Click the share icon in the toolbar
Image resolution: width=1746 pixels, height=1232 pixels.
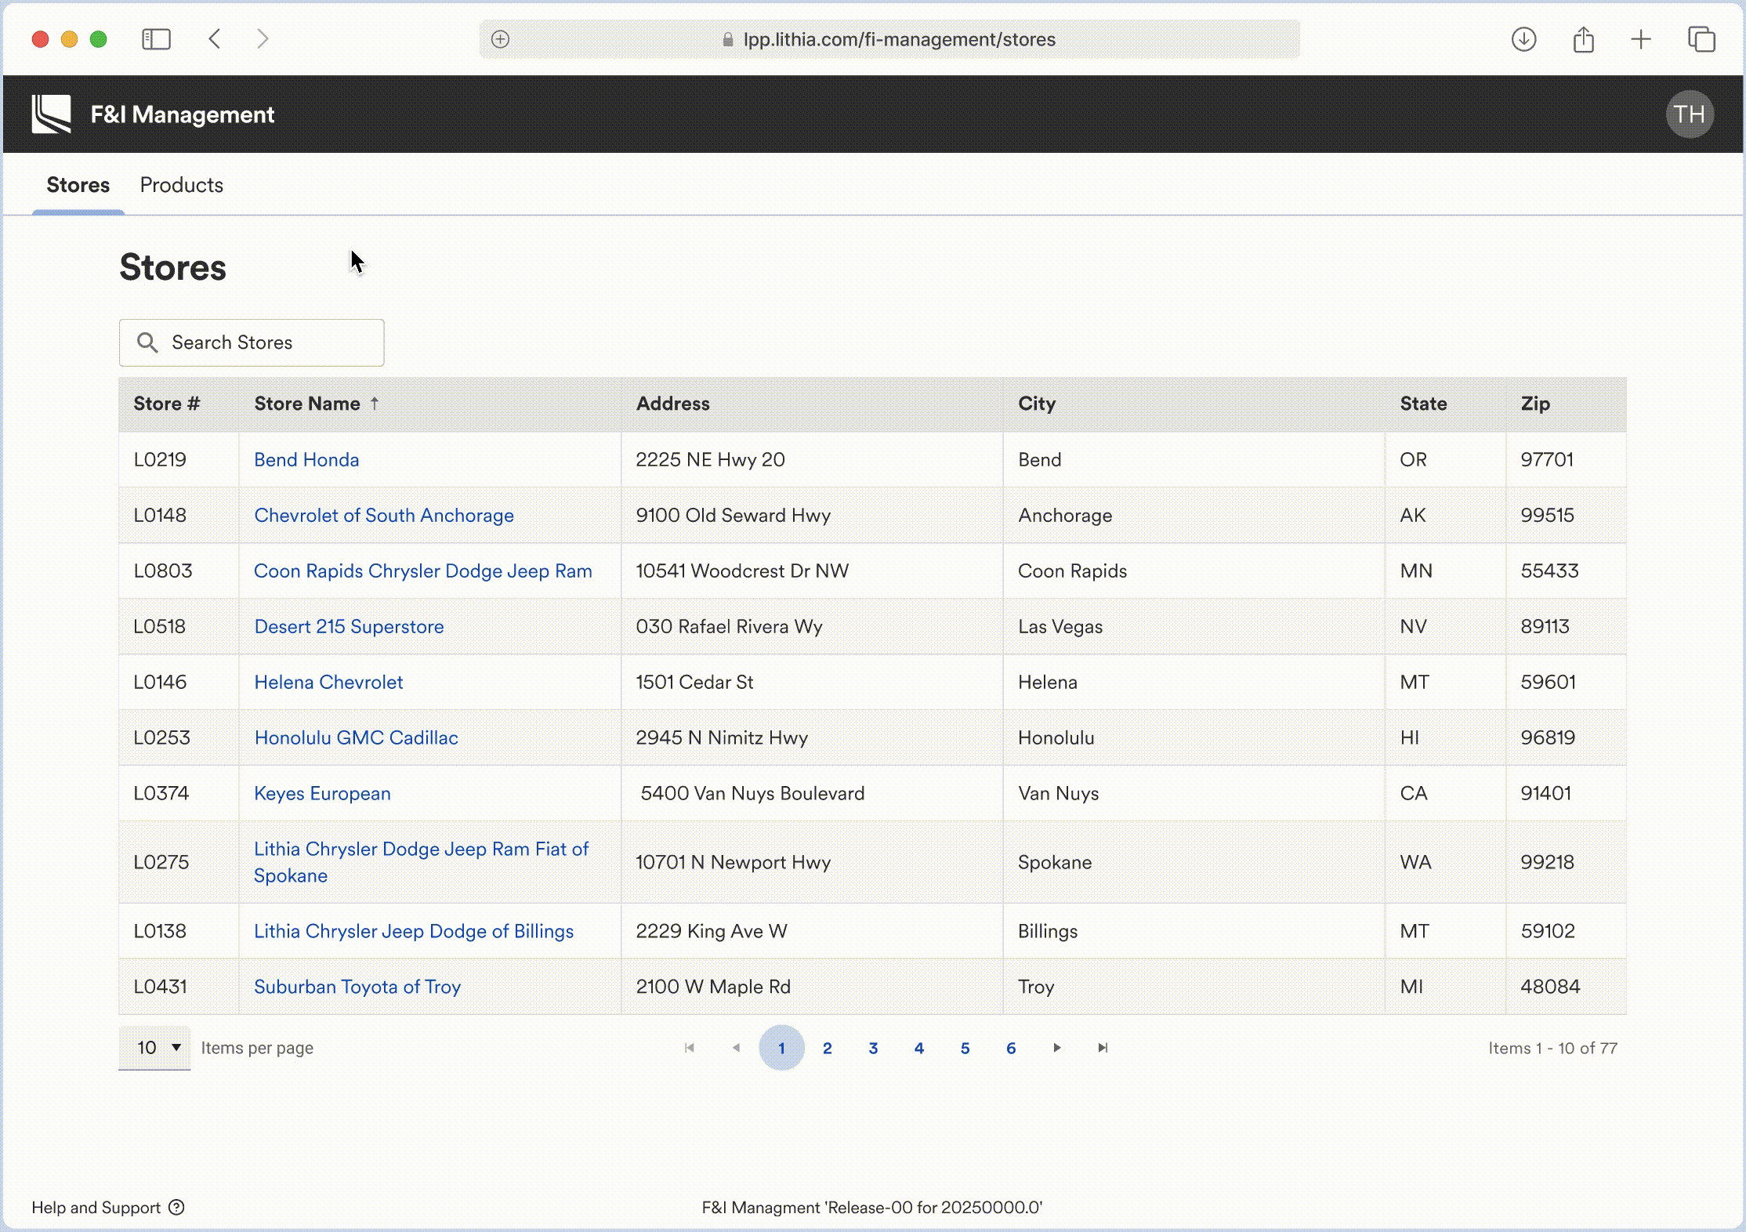[1583, 38]
